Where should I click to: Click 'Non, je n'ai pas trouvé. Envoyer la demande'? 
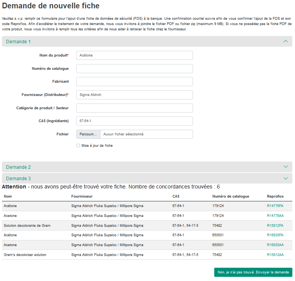click(253, 272)
